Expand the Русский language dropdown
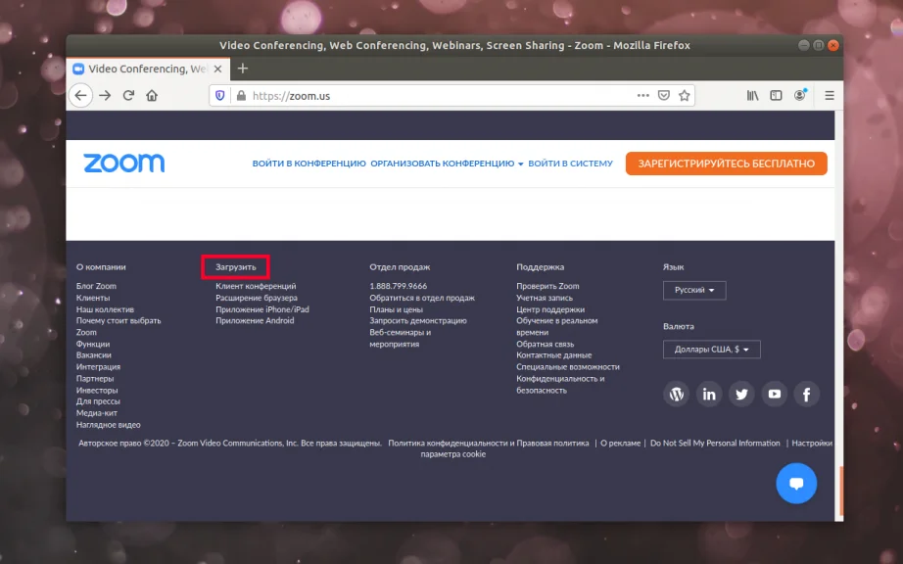903x564 pixels. pos(694,290)
